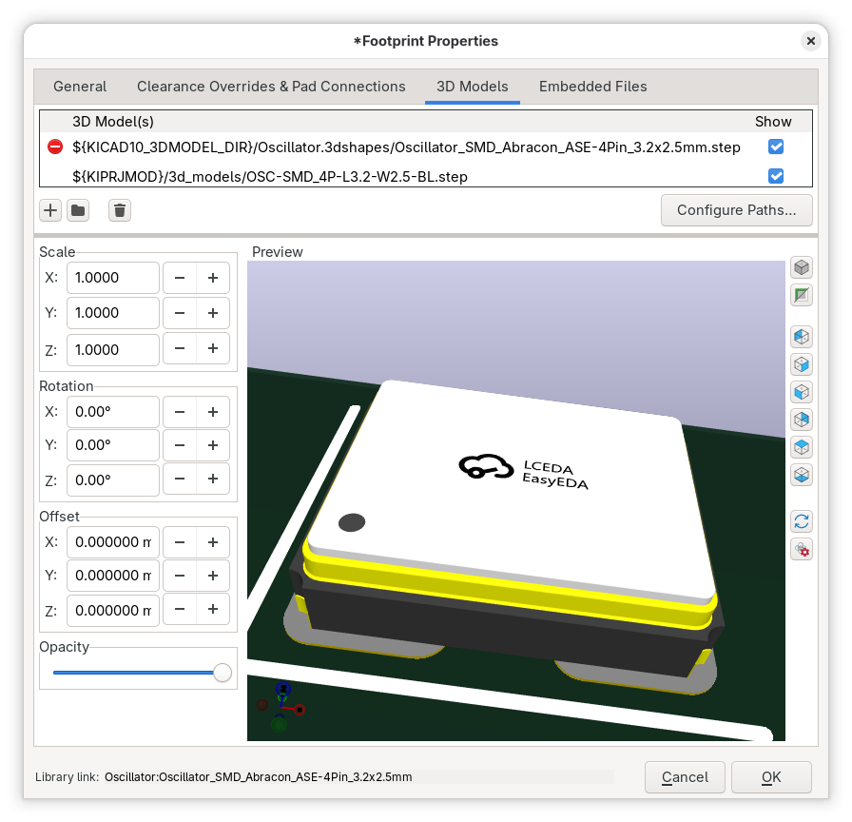Select the OSC-SMD_4P-L3.2-W2.5-BL.step model row
The width and height of the screenshot is (852, 822).
[x=406, y=177]
